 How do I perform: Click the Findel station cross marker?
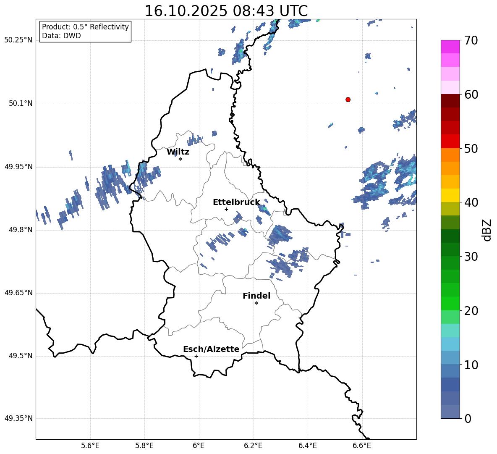tap(256, 303)
